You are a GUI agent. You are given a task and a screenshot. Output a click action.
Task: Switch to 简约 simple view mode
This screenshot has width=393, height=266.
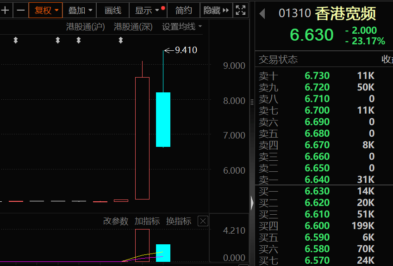pos(183,10)
